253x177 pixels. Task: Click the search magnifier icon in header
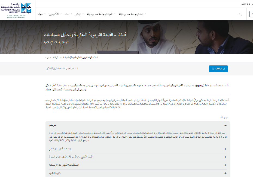[240, 14]
